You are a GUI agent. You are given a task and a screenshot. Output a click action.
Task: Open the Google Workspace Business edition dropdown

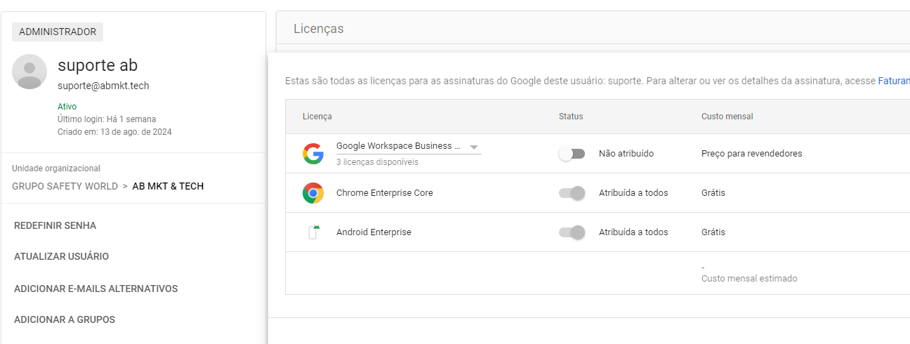[409, 147]
